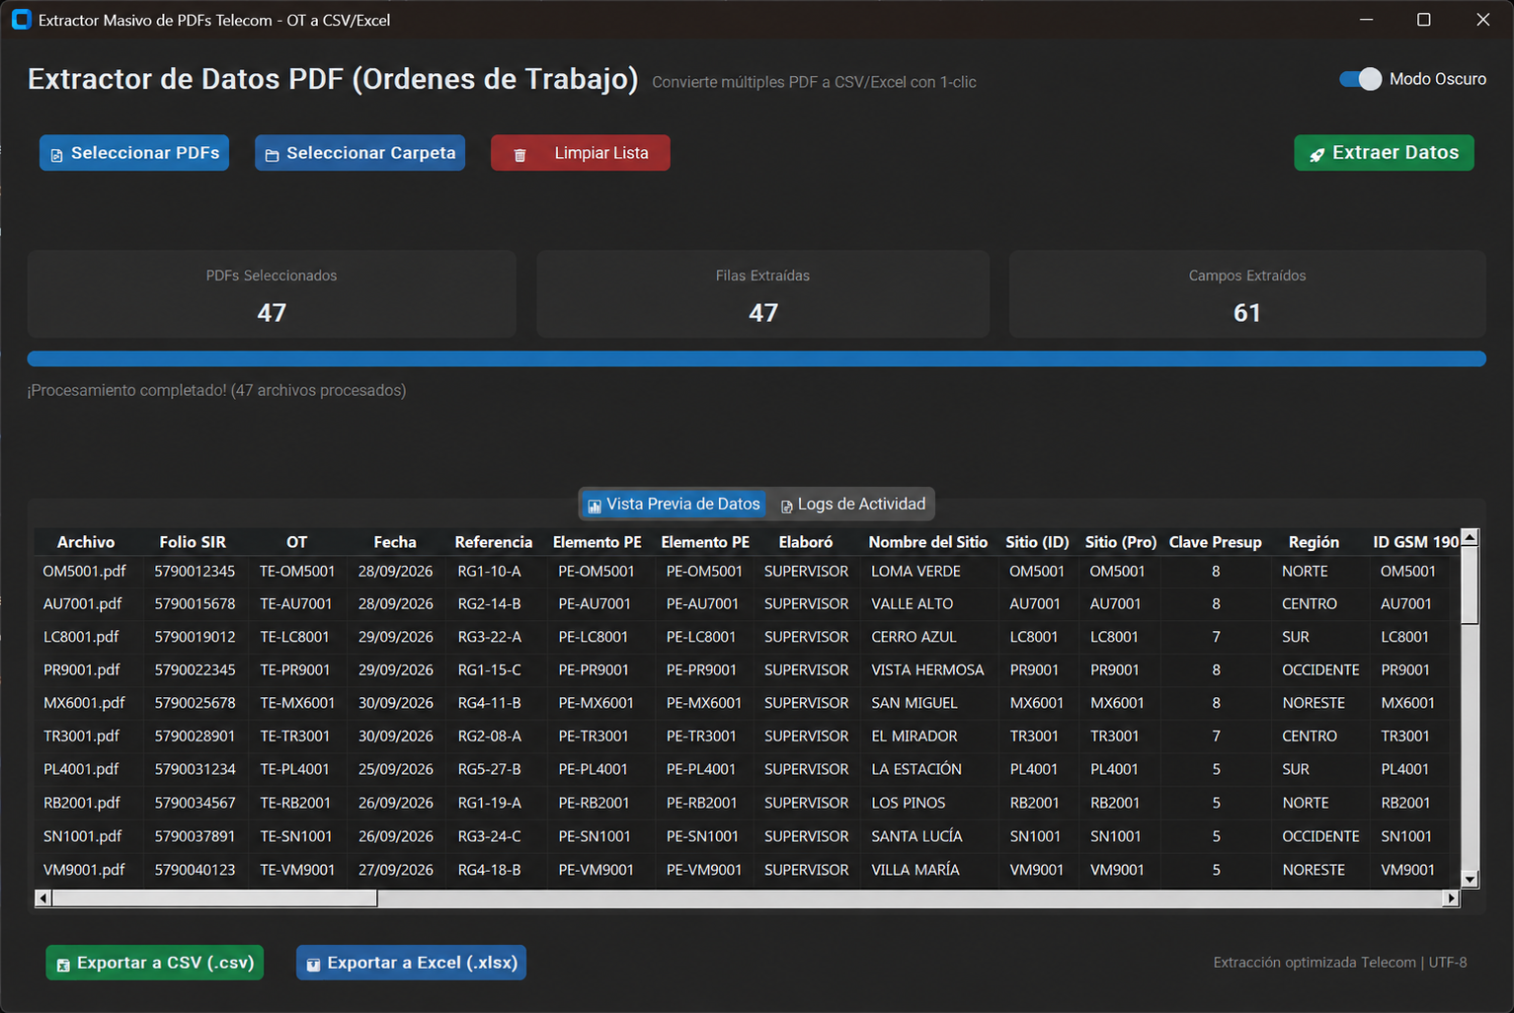Export results to Excel (.xlsx)

[411, 963]
